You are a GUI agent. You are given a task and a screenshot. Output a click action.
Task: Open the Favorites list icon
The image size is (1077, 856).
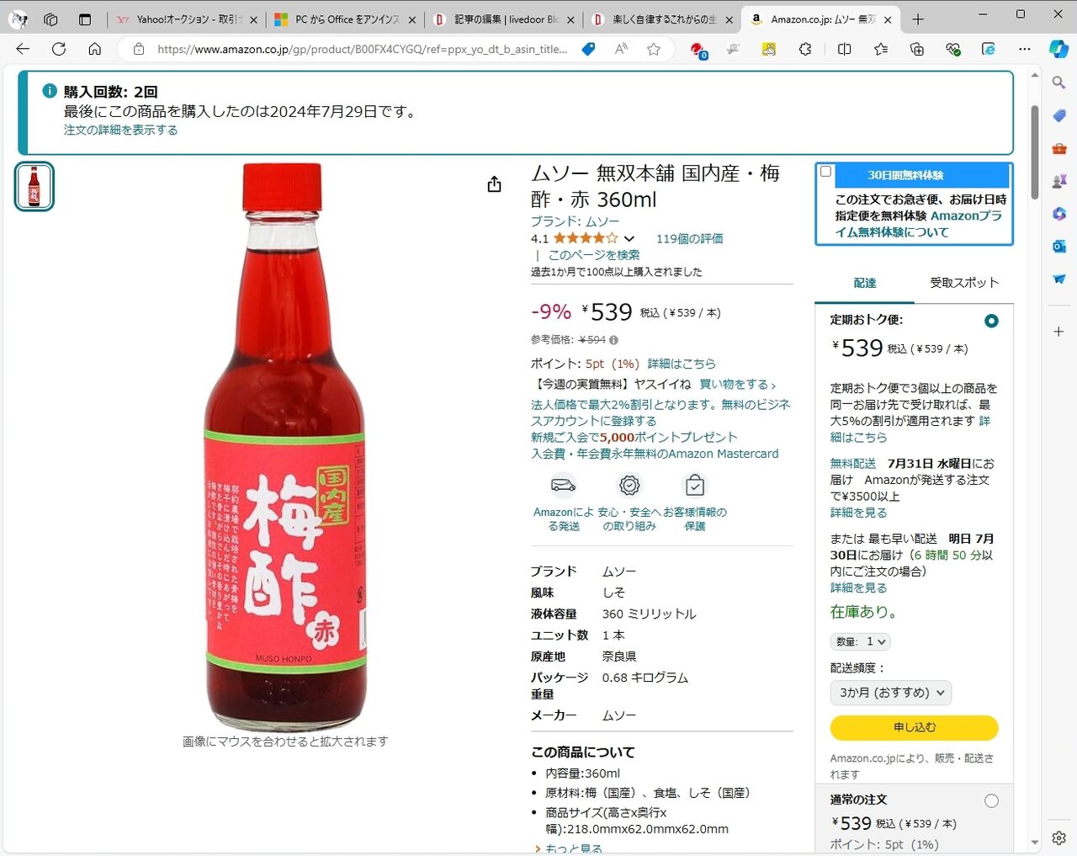click(881, 49)
